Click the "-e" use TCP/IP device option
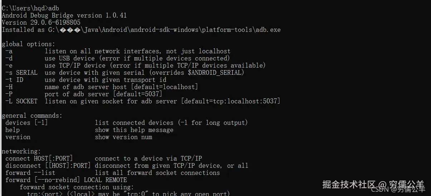The height and width of the screenshot is (196, 431). 9,65
